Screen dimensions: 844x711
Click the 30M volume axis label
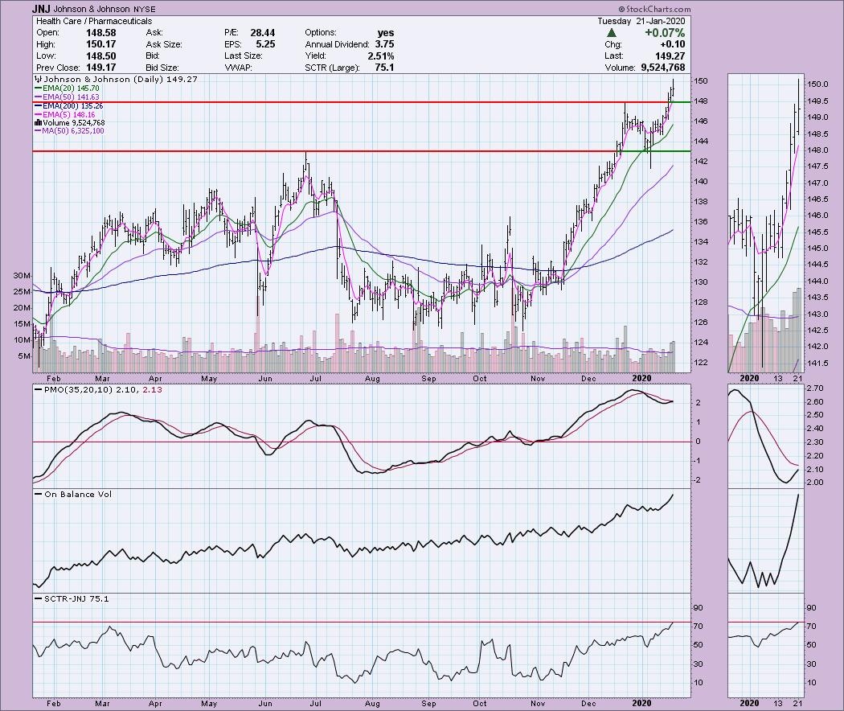tap(22, 276)
